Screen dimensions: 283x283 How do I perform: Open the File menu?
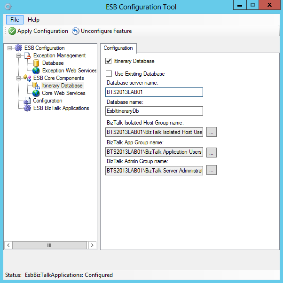(15, 20)
